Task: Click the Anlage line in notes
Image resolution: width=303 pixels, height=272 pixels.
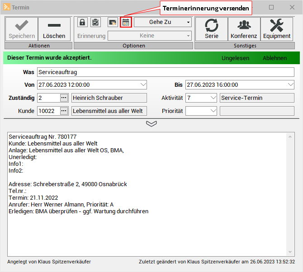Action: [x=66, y=150]
